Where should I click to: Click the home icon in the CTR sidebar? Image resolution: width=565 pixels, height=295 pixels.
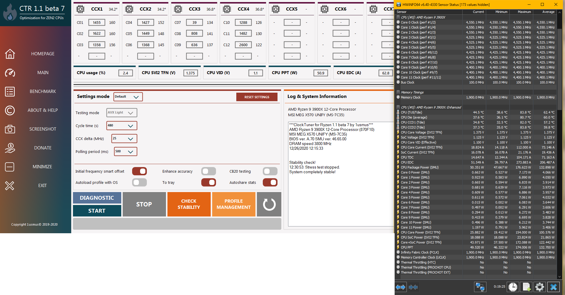10,54
